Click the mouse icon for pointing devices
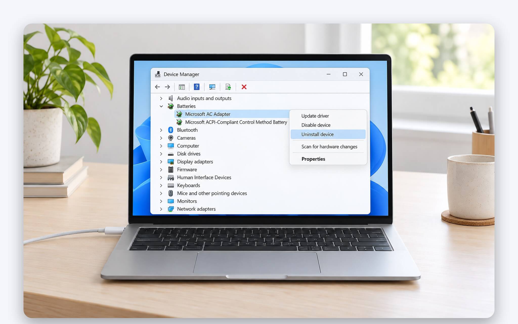Screen dimensions: 518x324 (x=171, y=193)
